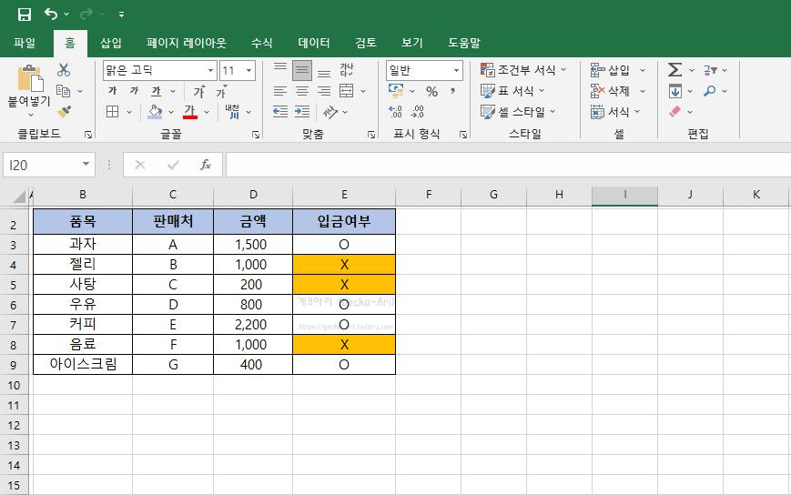Switch to 페이지 레이아웃 tab
This screenshot has height=495, width=791.
187,44
